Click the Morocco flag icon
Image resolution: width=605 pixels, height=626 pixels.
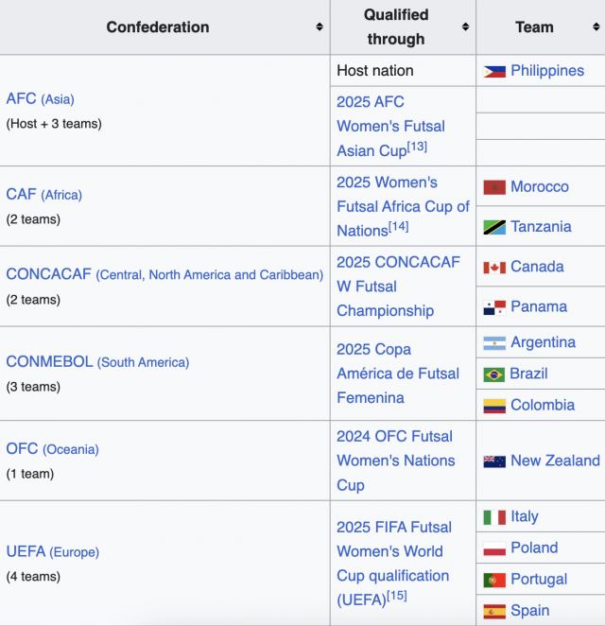(x=494, y=187)
